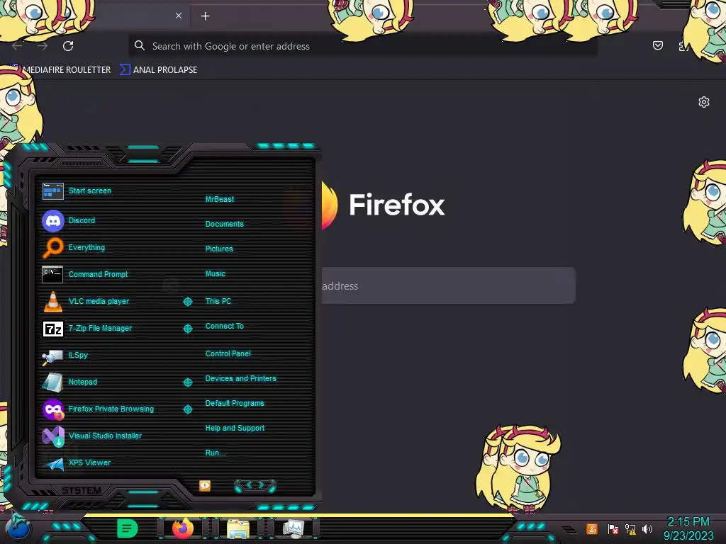Screen dimensions: 726x544
Task: Go forward in Firefox
Action: pyautogui.click(x=43, y=46)
